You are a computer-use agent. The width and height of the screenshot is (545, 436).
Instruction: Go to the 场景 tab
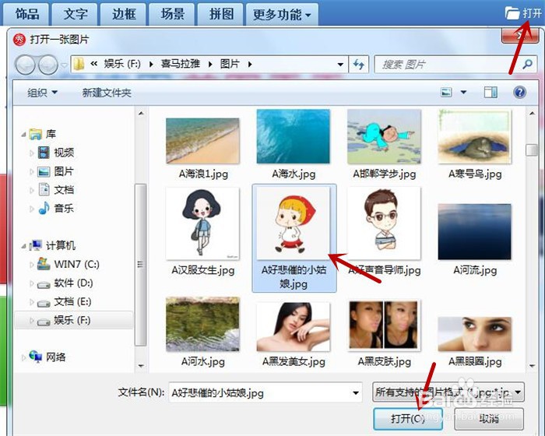pyautogui.click(x=173, y=15)
